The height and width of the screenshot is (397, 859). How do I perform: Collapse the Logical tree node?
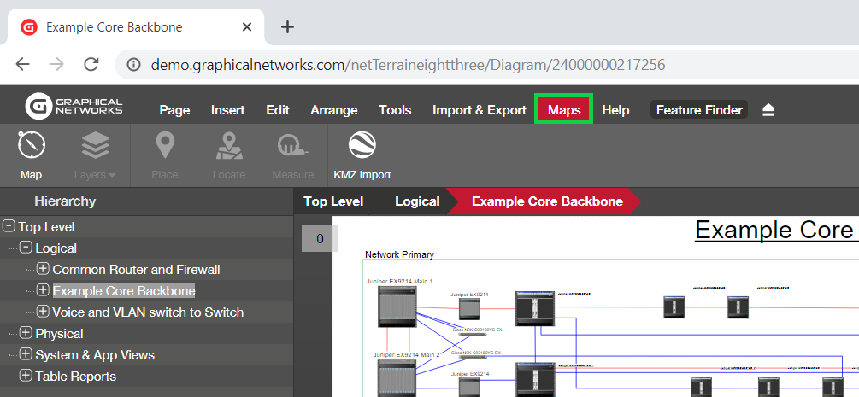coord(26,248)
